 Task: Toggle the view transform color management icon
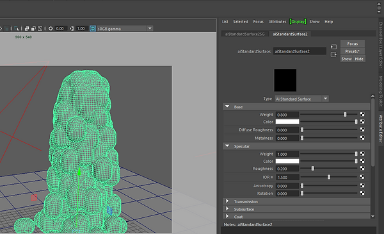coord(93,28)
